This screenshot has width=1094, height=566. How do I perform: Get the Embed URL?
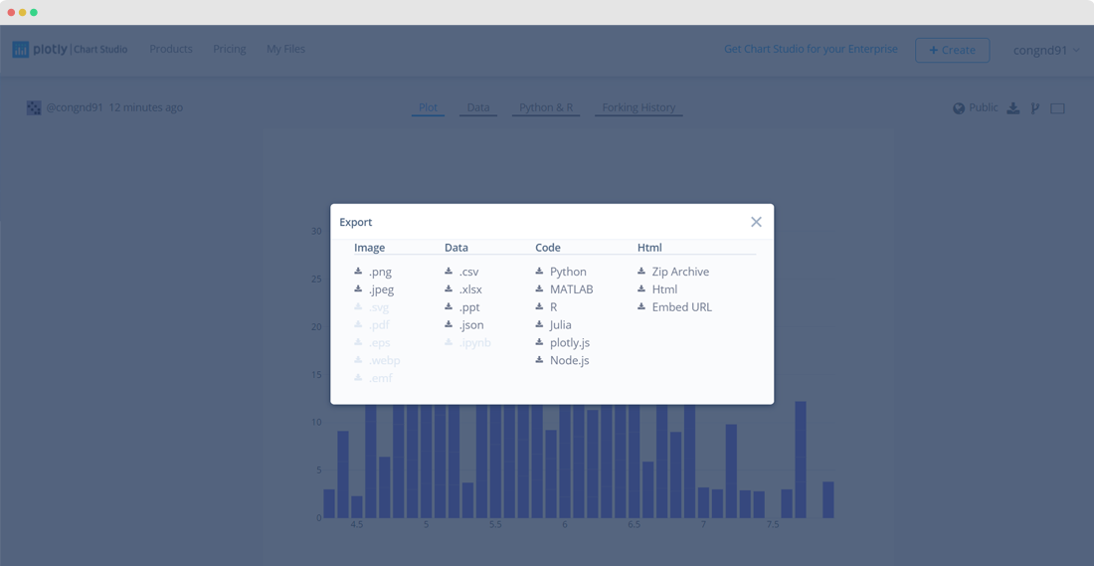click(x=674, y=307)
